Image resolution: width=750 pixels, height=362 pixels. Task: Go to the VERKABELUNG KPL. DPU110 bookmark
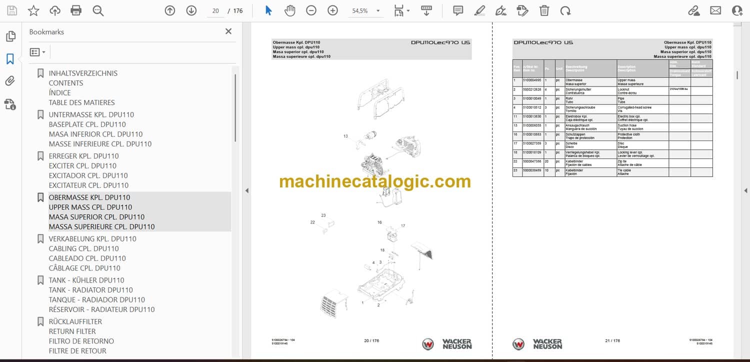92,239
